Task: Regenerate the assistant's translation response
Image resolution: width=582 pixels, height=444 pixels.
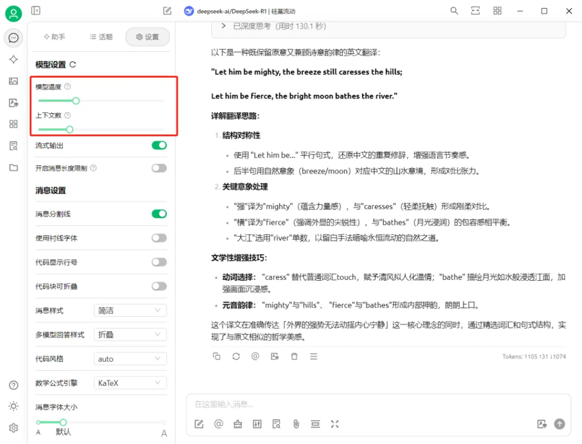Action: (235, 356)
